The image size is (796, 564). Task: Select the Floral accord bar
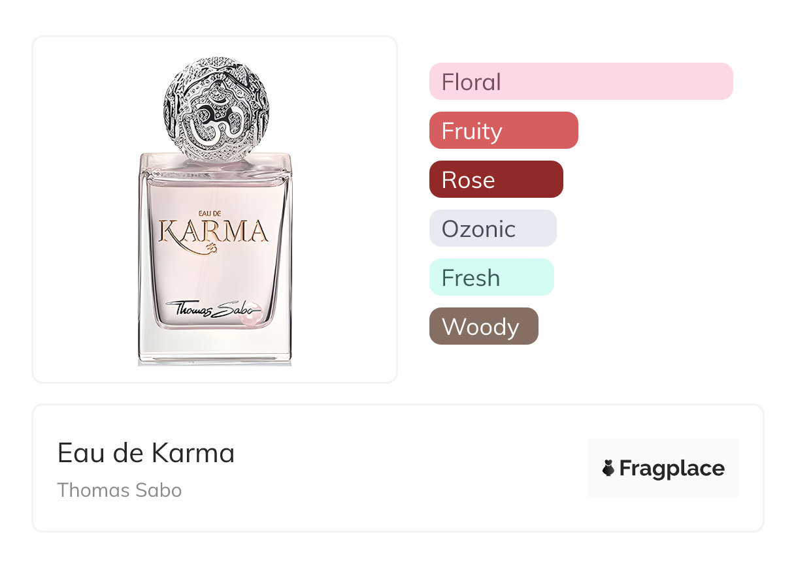[x=580, y=82]
